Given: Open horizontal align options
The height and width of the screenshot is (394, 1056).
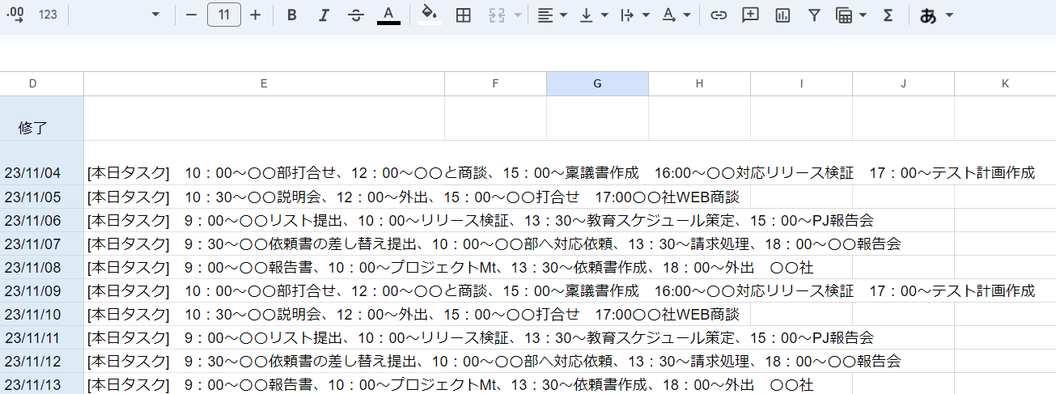Looking at the screenshot, I should (553, 15).
